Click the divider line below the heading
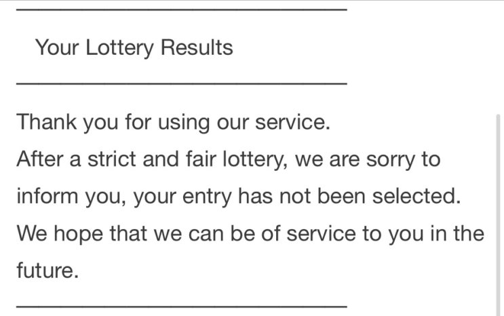The height and width of the screenshot is (316, 504). pos(182,83)
